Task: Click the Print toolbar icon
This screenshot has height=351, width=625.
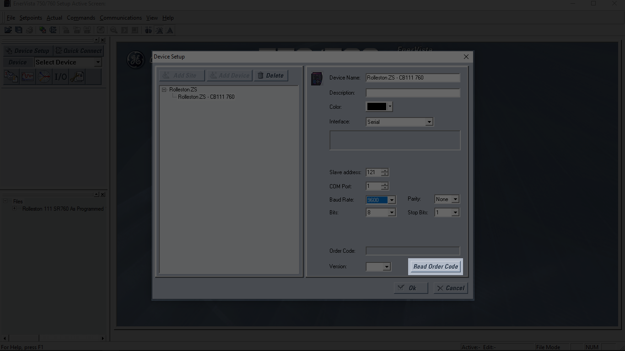Action: 29,30
